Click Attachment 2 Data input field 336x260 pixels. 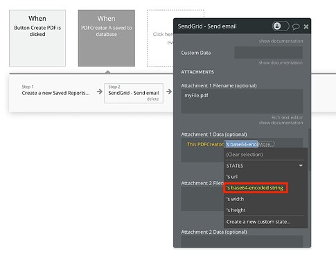[x=242, y=241]
